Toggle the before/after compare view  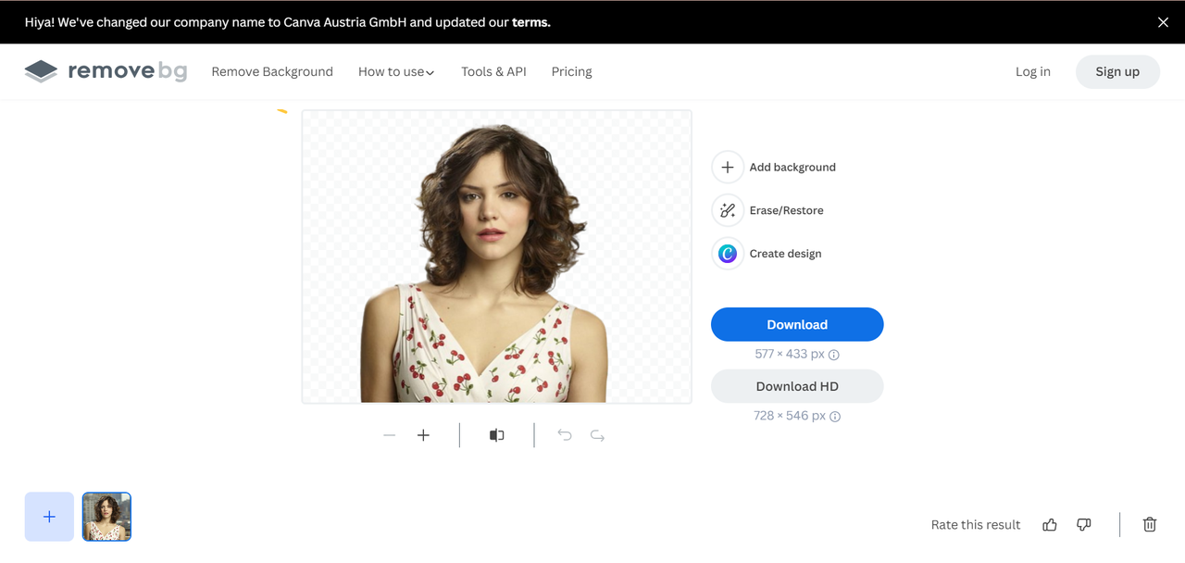pos(497,435)
